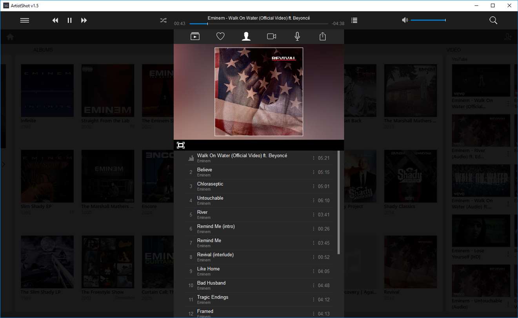Viewport: 518px width, 318px height.
Task: Toggle the fullscreen view icon
Action: tap(180, 145)
